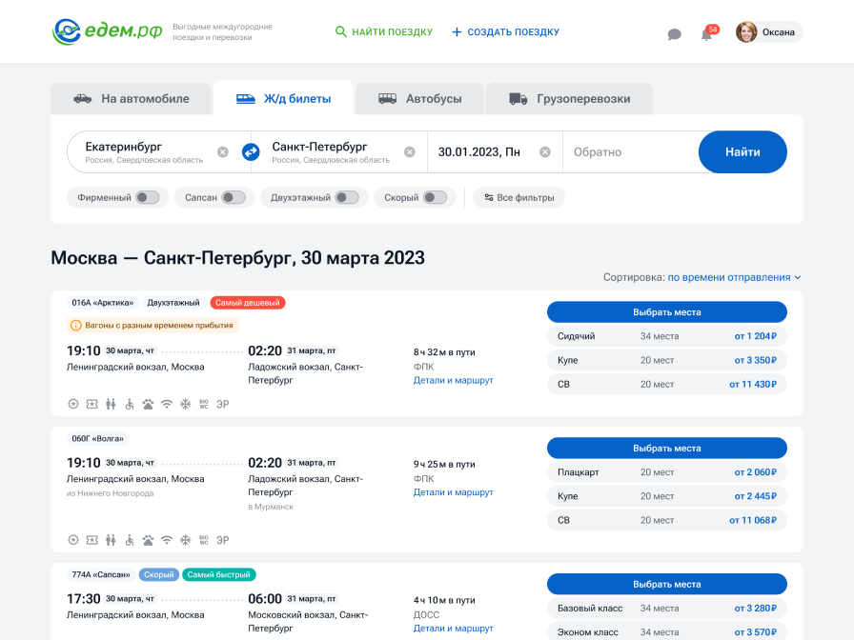Click the Wi-Fi icon on train 016А
854x640 pixels.
pos(167,404)
